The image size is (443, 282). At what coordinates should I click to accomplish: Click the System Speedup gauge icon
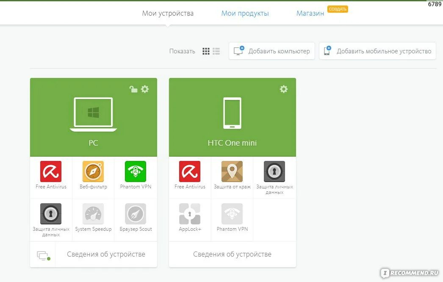pyautogui.click(x=93, y=214)
